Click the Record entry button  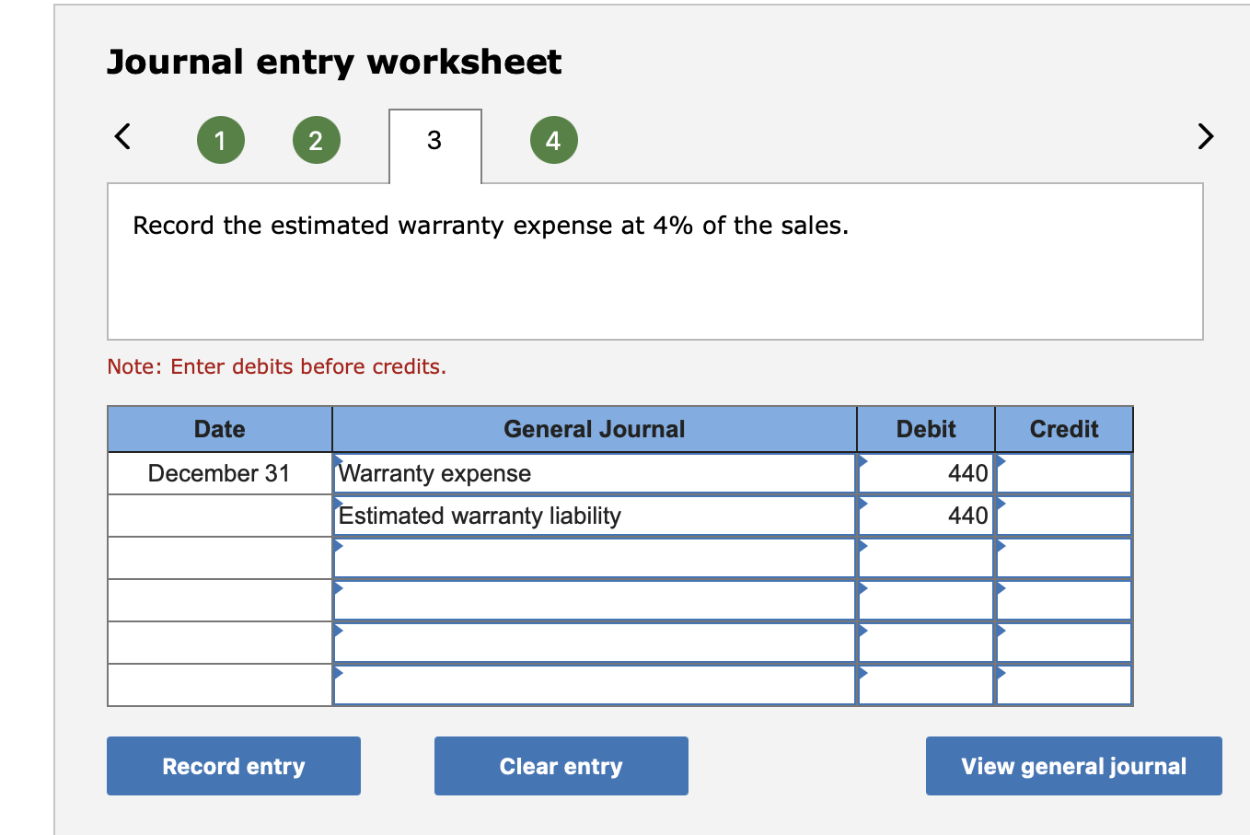(234, 766)
